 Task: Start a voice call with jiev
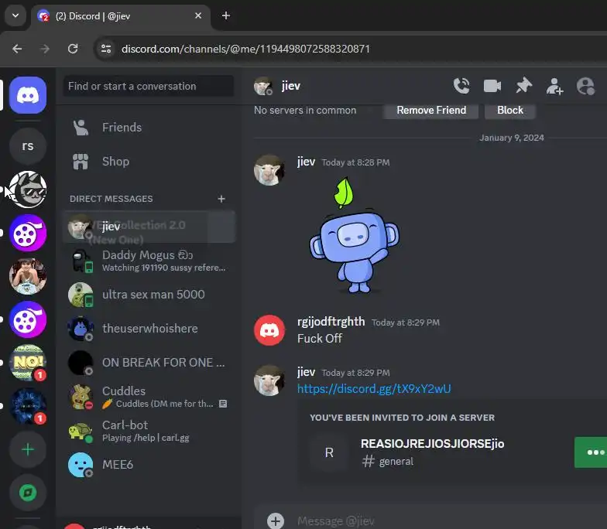point(461,86)
